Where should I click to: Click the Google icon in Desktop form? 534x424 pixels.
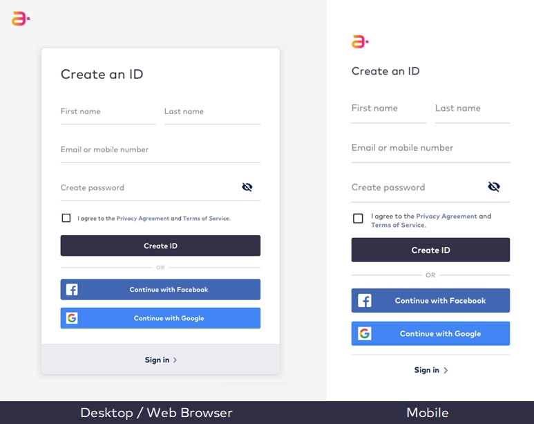coord(72,318)
